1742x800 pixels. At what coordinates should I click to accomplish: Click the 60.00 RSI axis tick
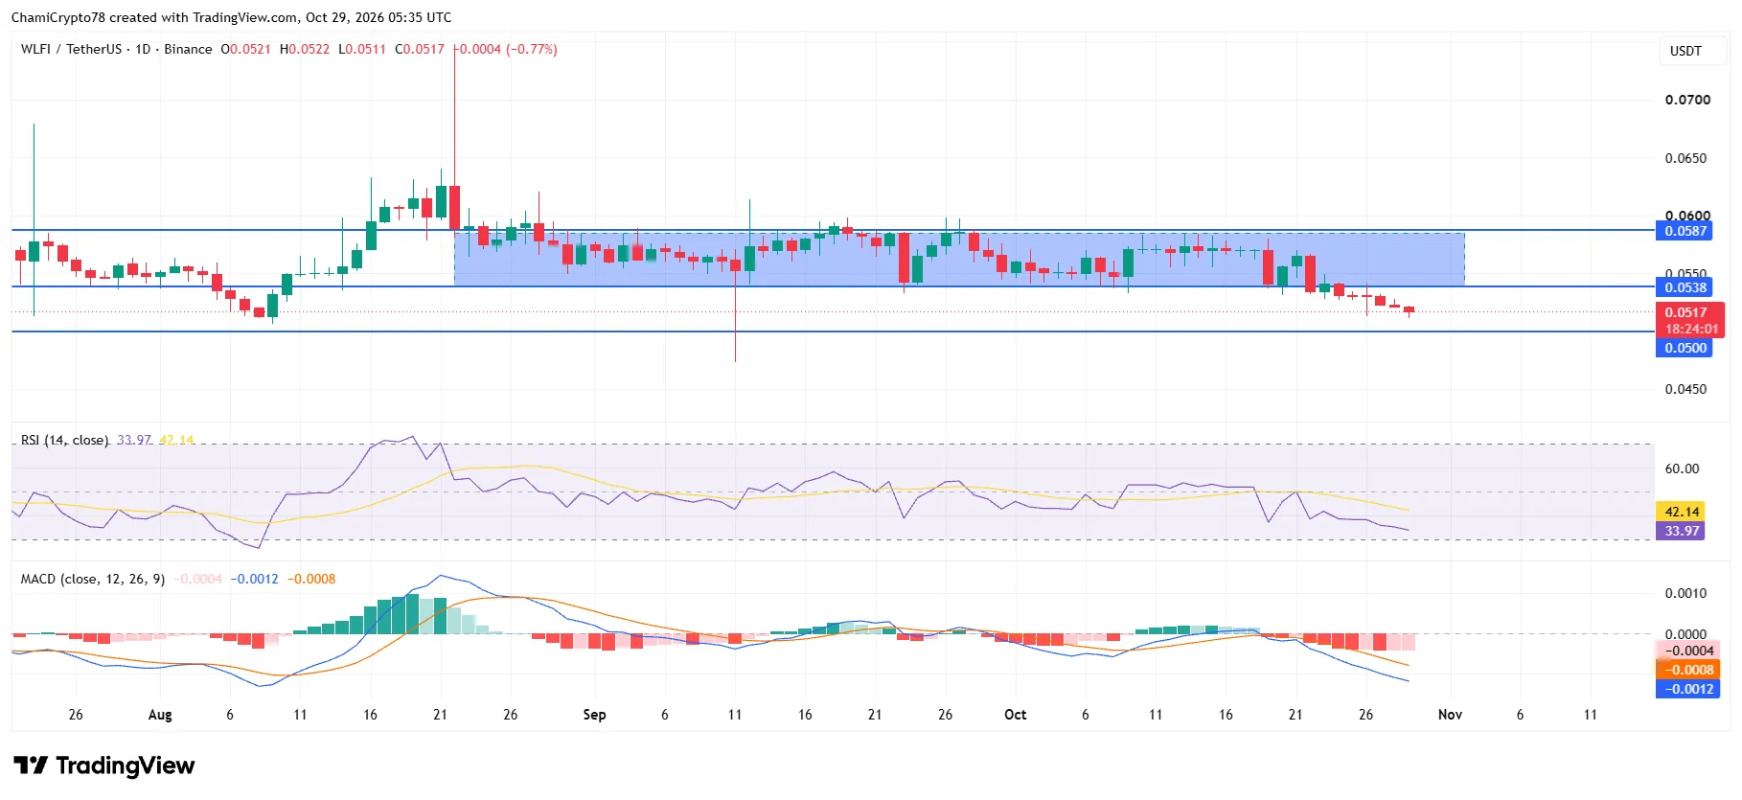tap(1682, 469)
